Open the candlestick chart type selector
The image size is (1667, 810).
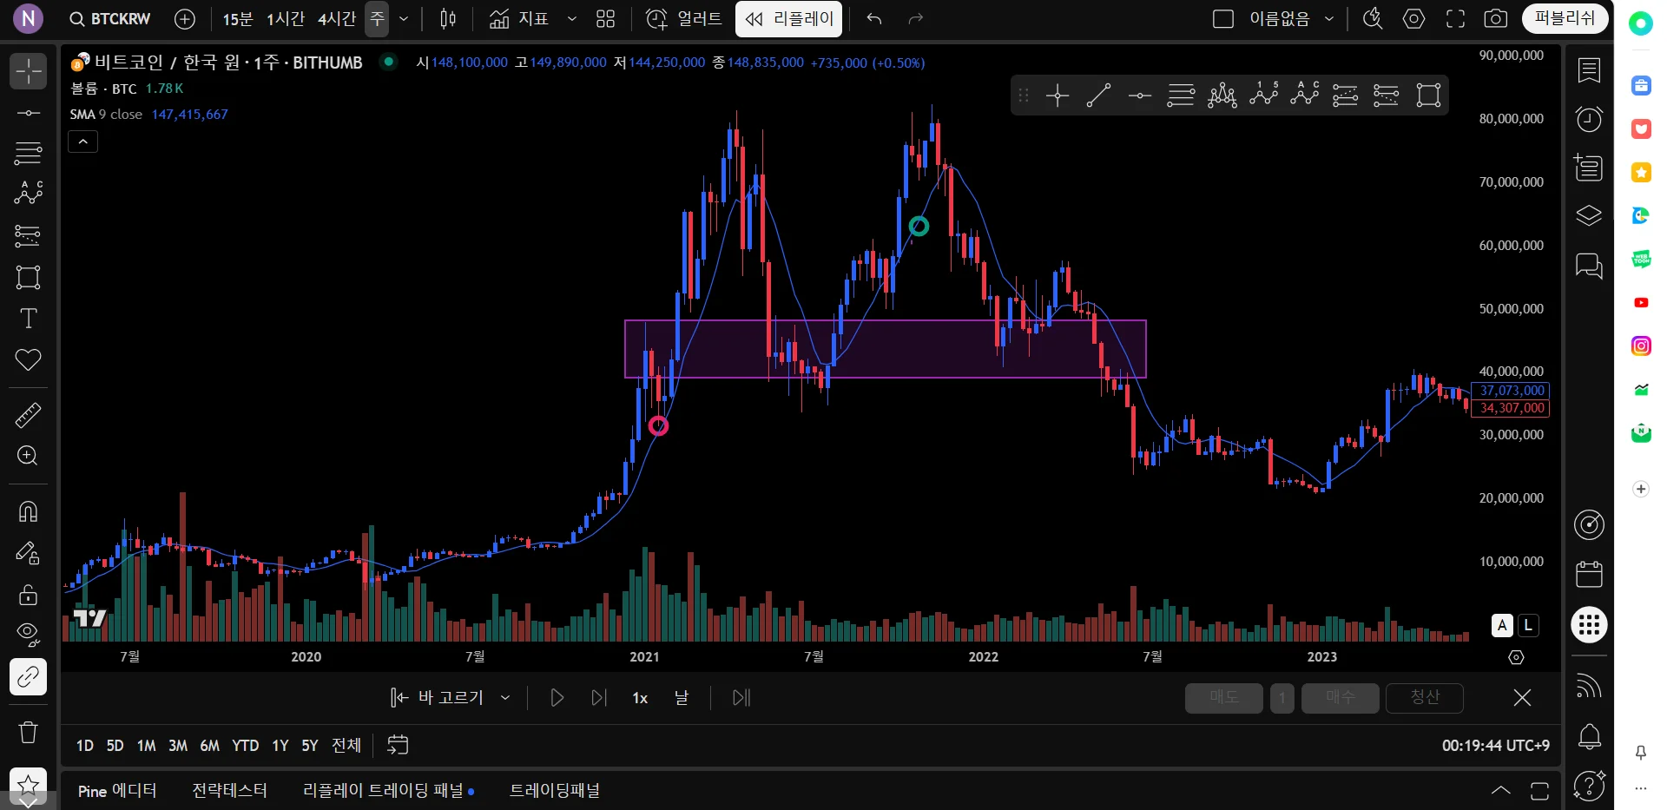(448, 18)
